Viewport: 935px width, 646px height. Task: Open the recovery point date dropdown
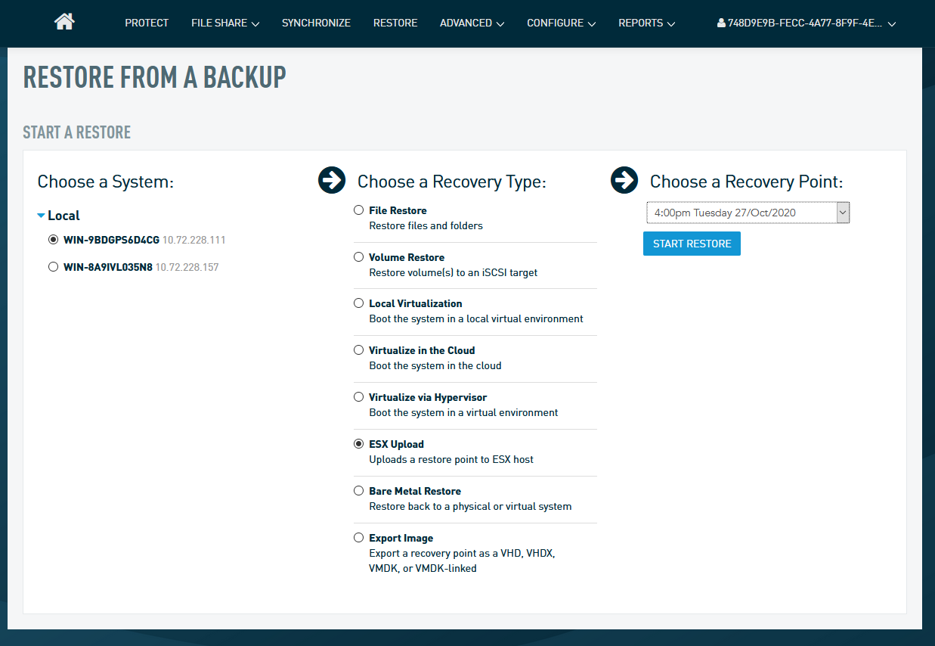pyautogui.click(x=748, y=213)
